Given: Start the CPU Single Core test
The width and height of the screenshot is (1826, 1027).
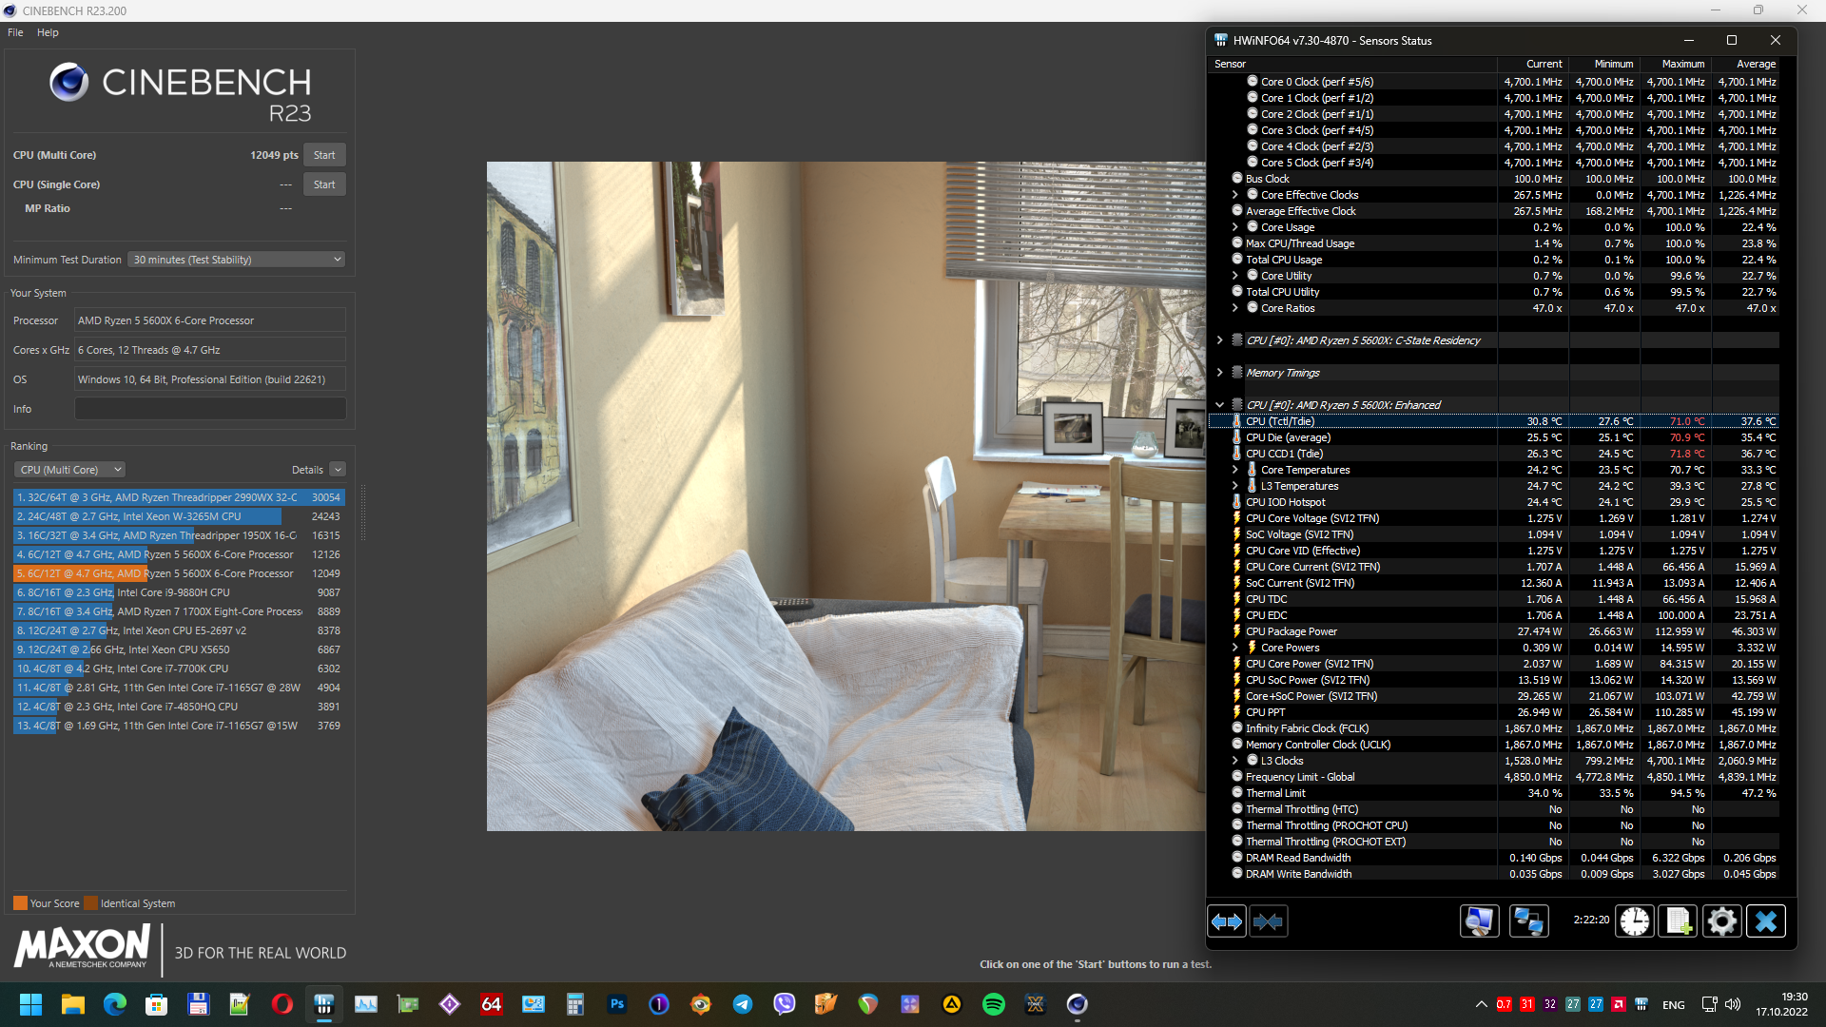Looking at the screenshot, I should [324, 184].
